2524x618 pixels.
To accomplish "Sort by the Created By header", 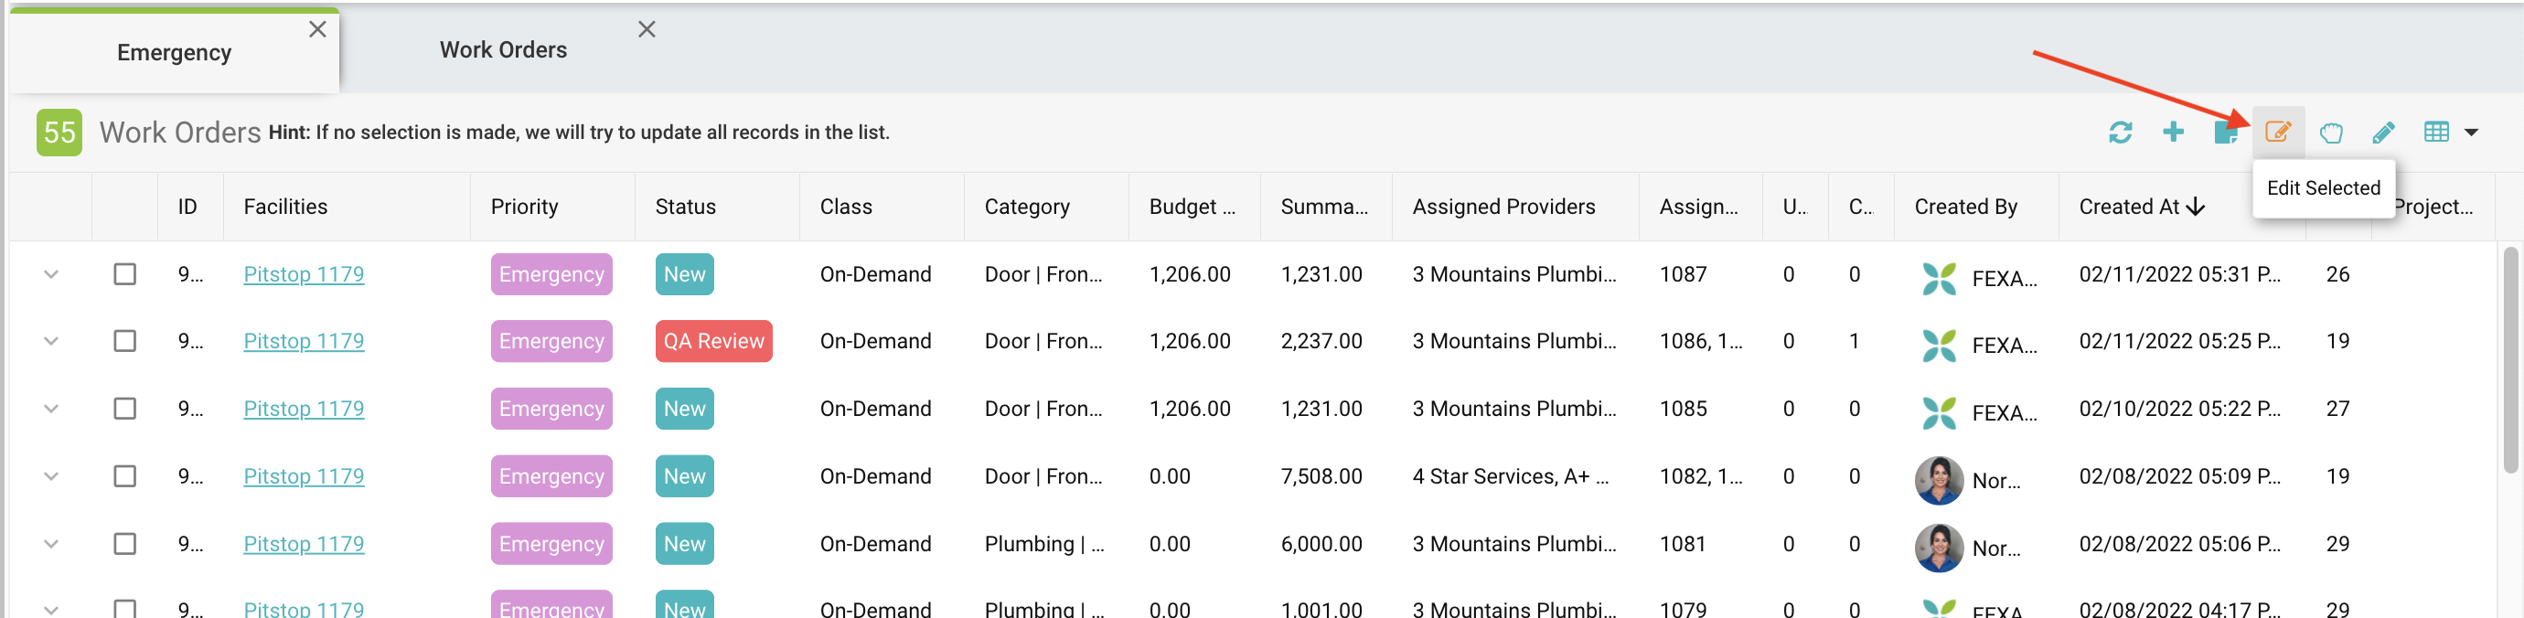I will (x=1965, y=207).
